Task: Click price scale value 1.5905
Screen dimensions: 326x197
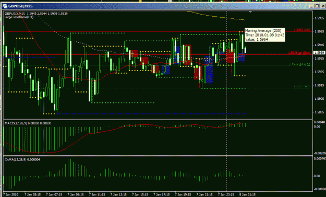Action: 319,99
